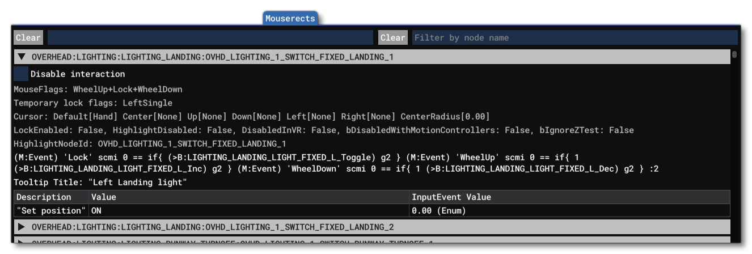
Task: Click the Clear button beside node name filter
Action: (x=392, y=38)
